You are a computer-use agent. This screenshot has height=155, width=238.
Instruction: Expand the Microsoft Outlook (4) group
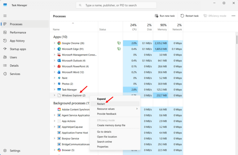(x=54, y=61)
